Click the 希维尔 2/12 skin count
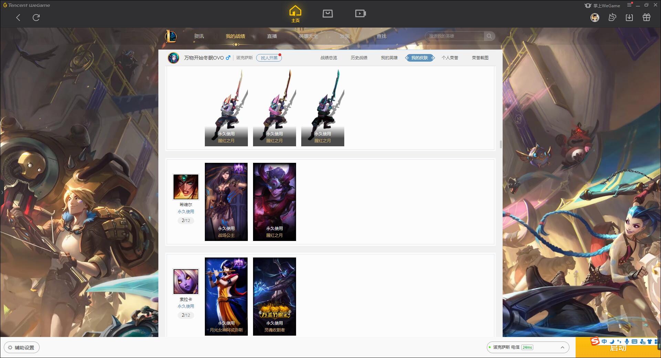 186,221
